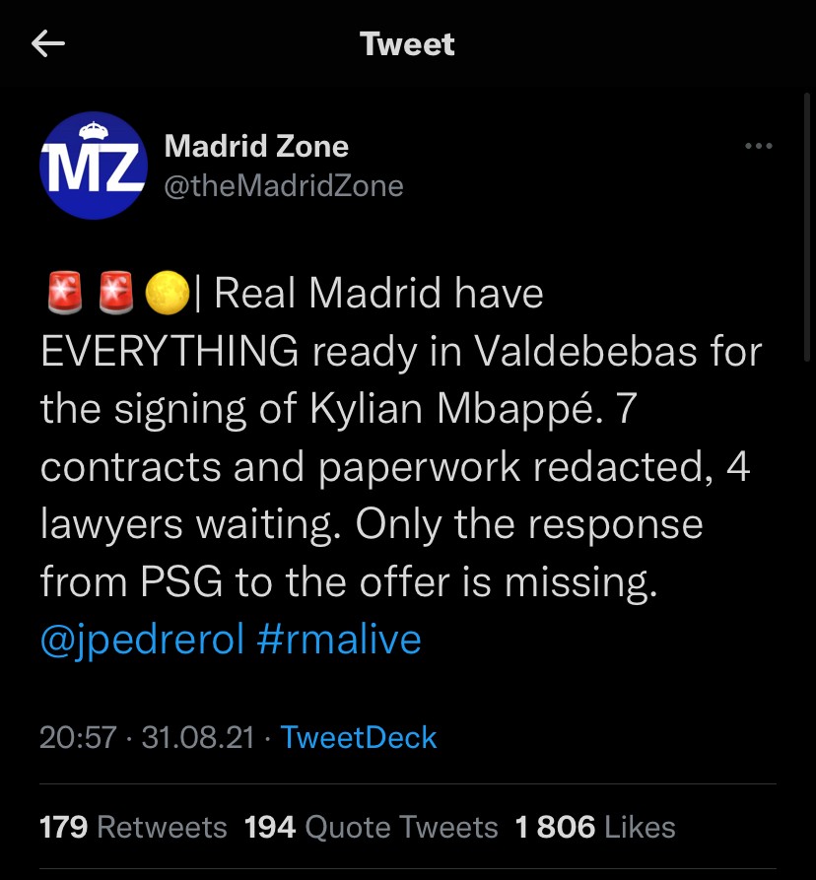Click the Kylian Mbappé tweet text

click(471, 409)
